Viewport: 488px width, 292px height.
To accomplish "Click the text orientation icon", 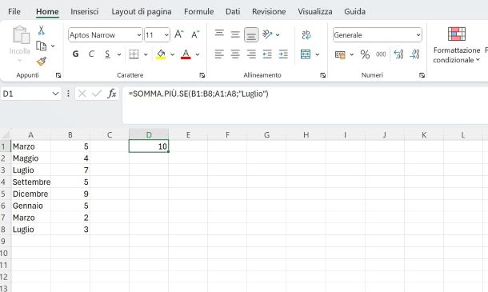I will pos(267,34).
